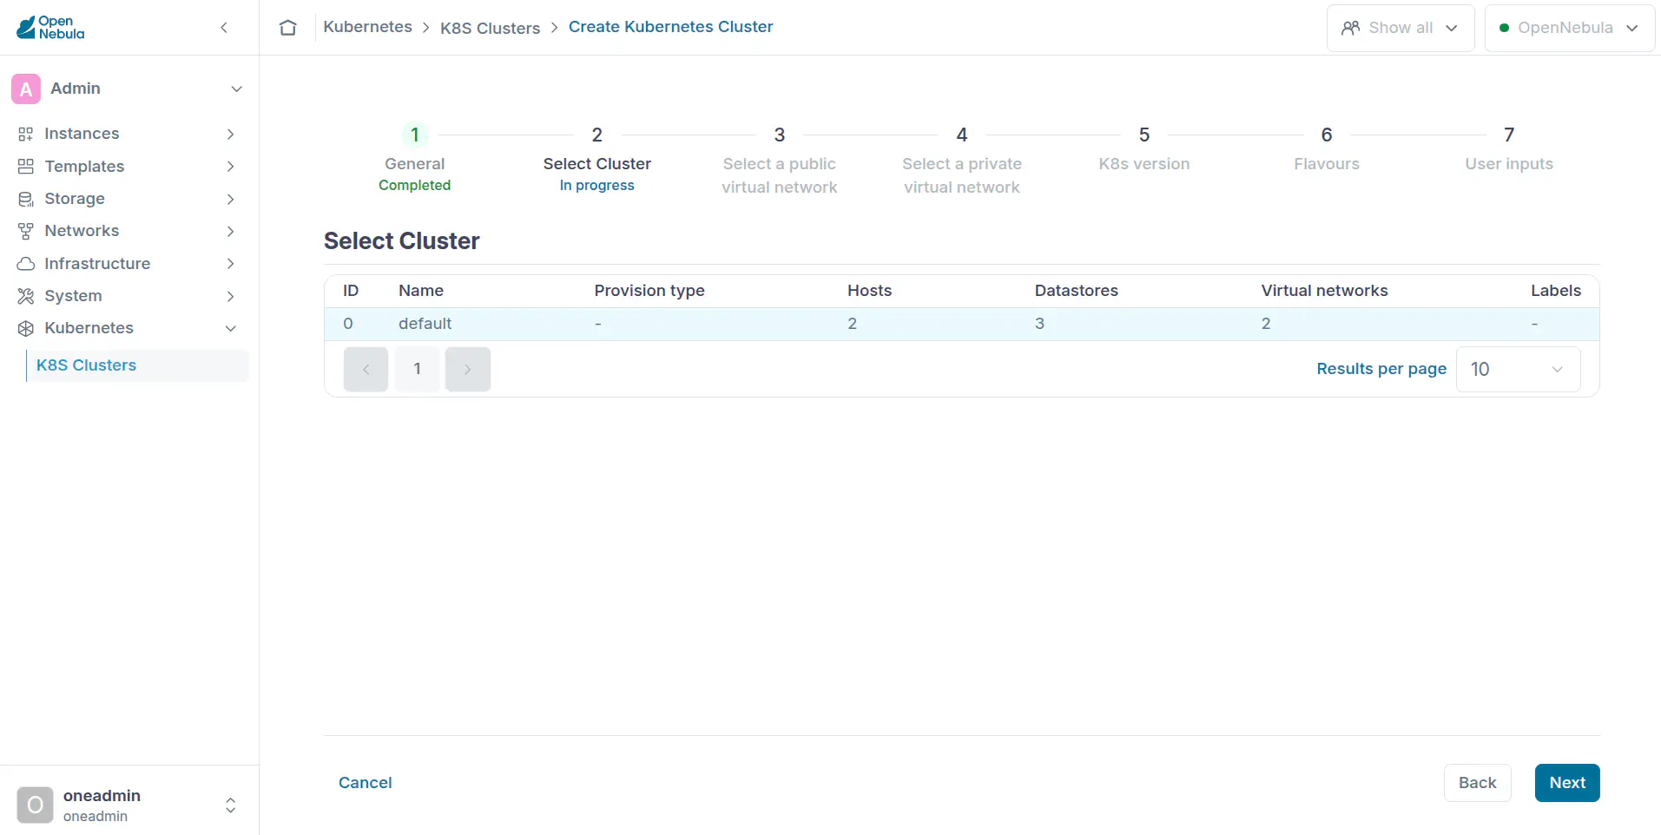1661x835 pixels.
Task: Expand the System menu chevron
Action: [230, 296]
